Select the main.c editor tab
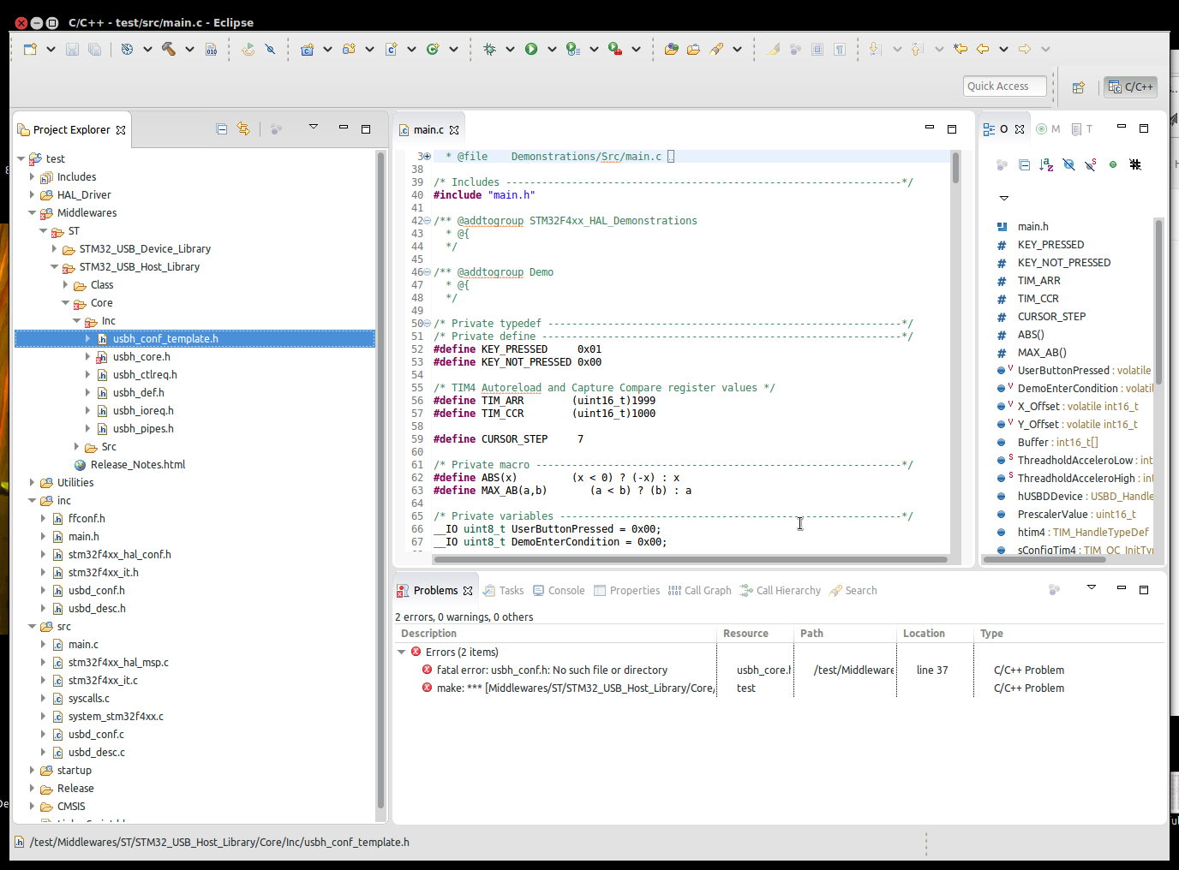Image resolution: width=1179 pixels, height=870 pixels. 428,130
